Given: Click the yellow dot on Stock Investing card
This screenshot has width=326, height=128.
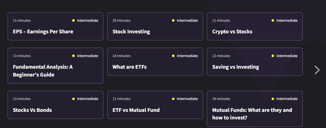Looking at the screenshot, I should click(173, 20).
